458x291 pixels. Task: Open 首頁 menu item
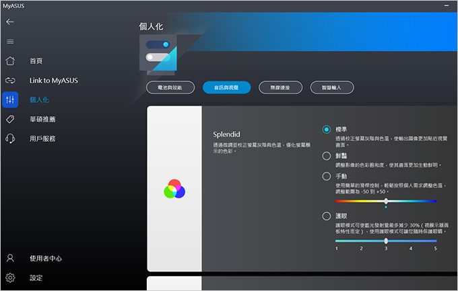(x=36, y=61)
